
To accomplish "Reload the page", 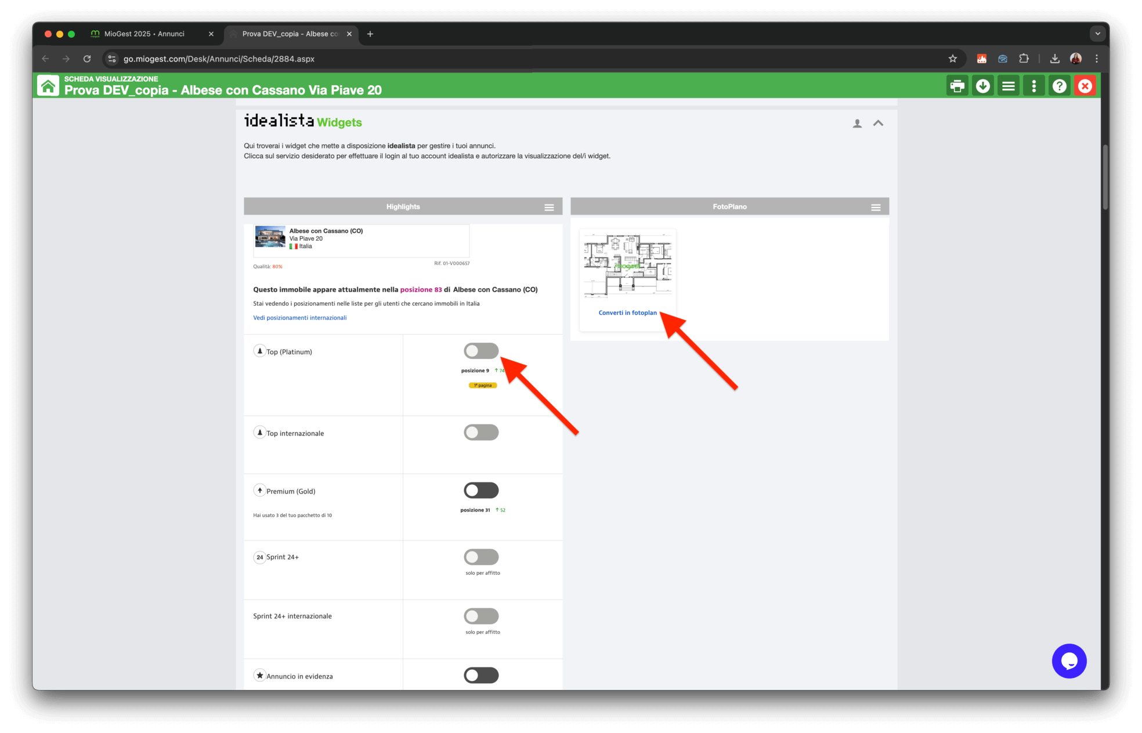I will [x=87, y=59].
